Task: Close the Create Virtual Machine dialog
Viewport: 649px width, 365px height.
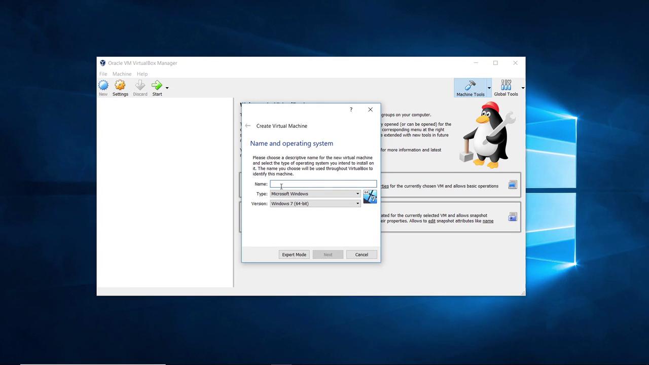Action: [x=370, y=109]
